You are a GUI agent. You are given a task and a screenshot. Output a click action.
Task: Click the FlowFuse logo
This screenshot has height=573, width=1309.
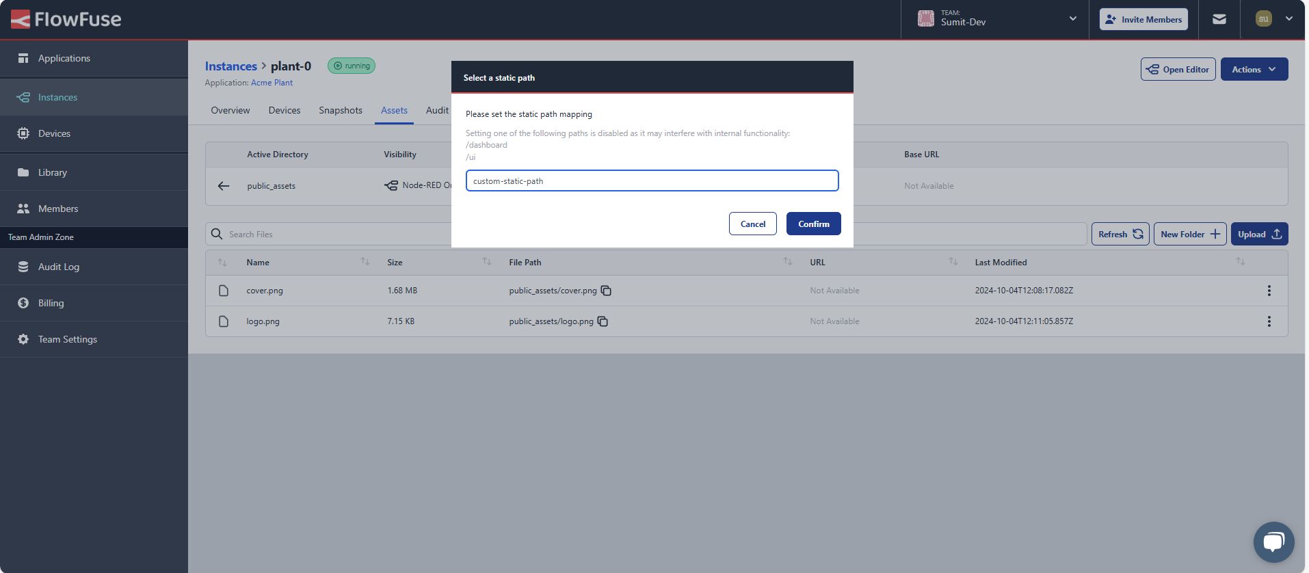tap(66, 19)
